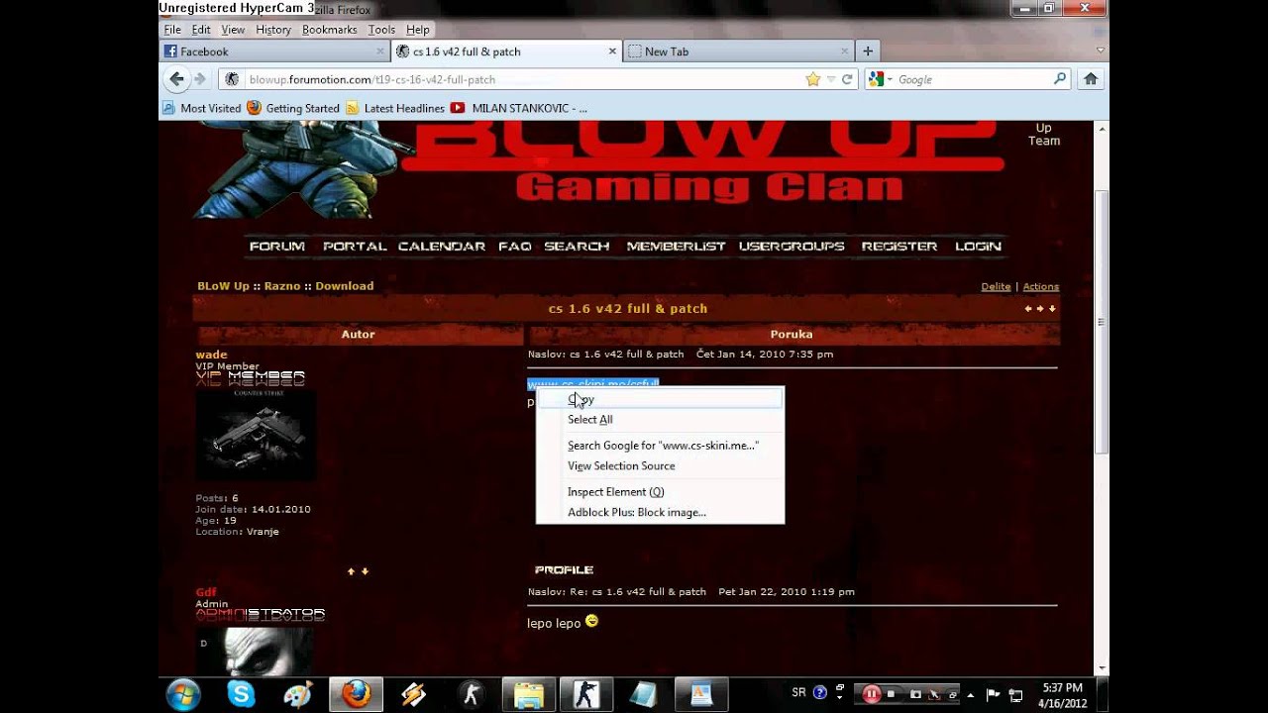The height and width of the screenshot is (713, 1268).
Task: Open the Bookmarks menu
Action: click(x=330, y=30)
